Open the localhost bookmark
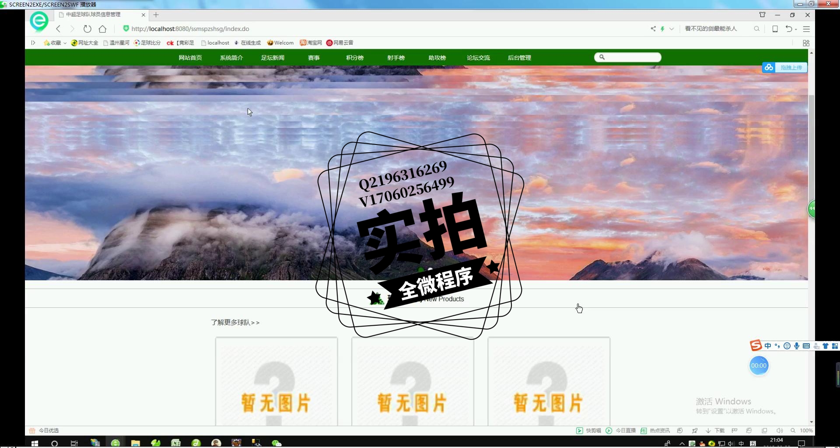The image size is (840, 448). (215, 43)
